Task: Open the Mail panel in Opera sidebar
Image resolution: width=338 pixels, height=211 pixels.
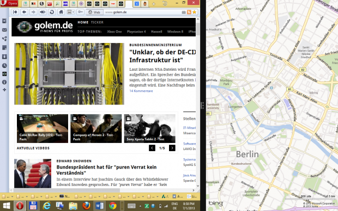Action: pos(4,30)
